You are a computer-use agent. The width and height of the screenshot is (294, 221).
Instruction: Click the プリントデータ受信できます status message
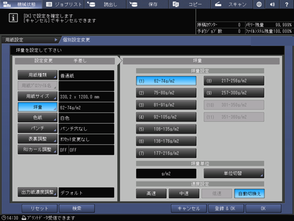coord(48,218)
